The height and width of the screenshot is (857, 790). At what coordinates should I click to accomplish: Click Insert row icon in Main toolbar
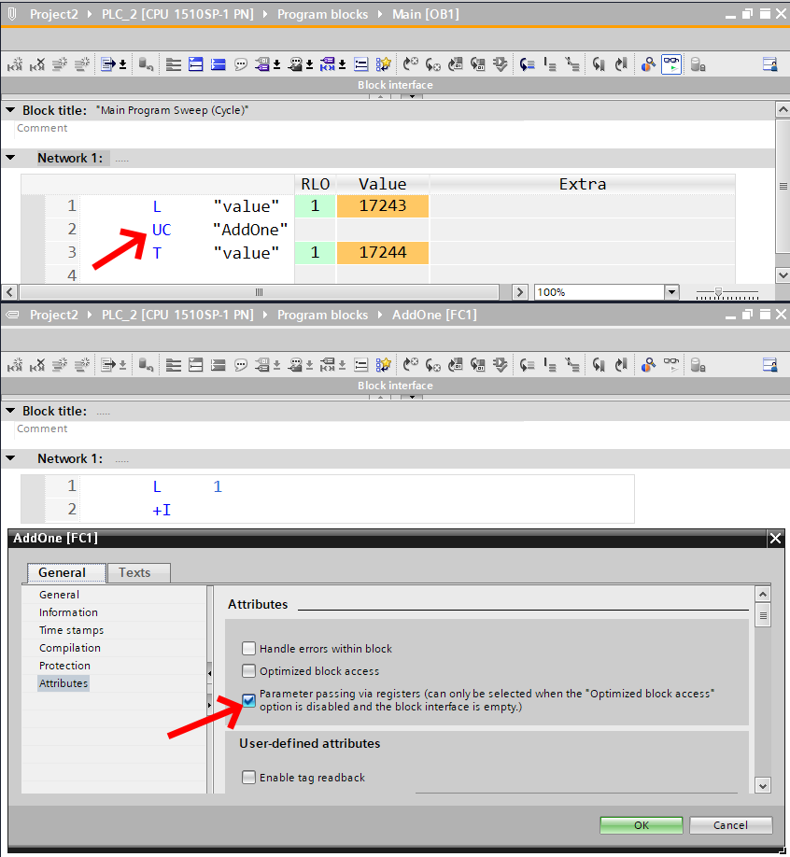[x=60, y=65]
